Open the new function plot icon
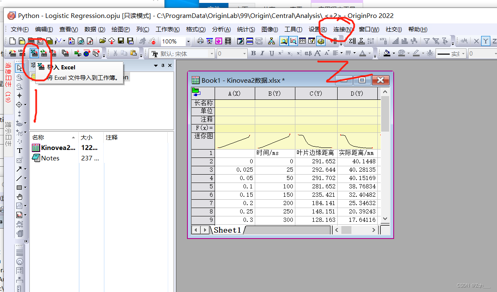 tap(59, 41)
